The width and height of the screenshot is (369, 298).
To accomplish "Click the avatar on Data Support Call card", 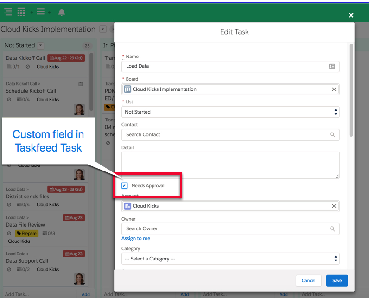I will pyautogui.click(x=79, y=279).
